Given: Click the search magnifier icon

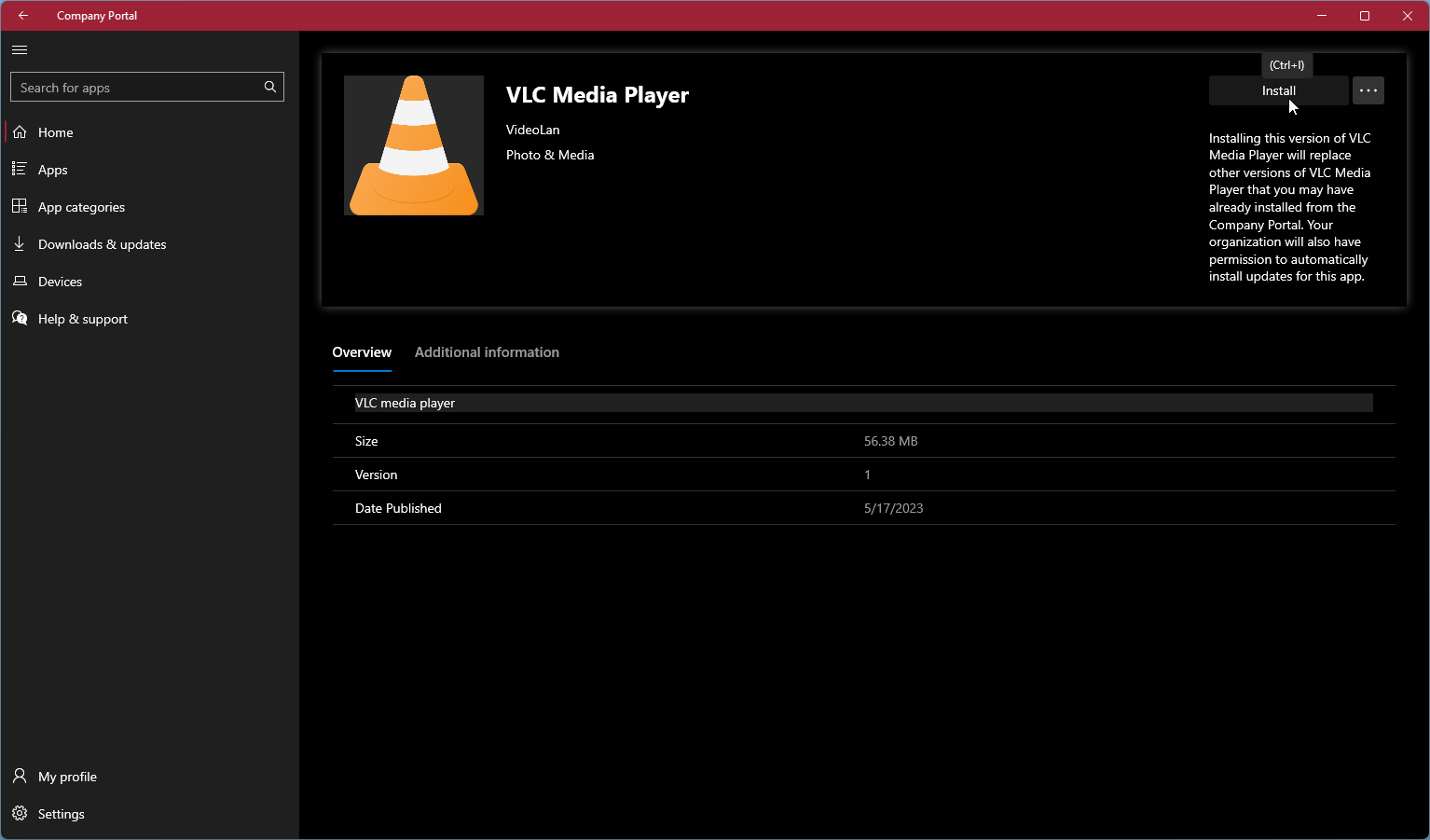Looking at the screenshot, I should (269, 87).
